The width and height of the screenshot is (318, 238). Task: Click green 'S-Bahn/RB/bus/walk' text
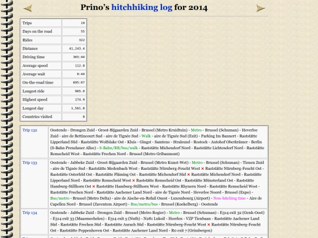(x=118, y=148)
